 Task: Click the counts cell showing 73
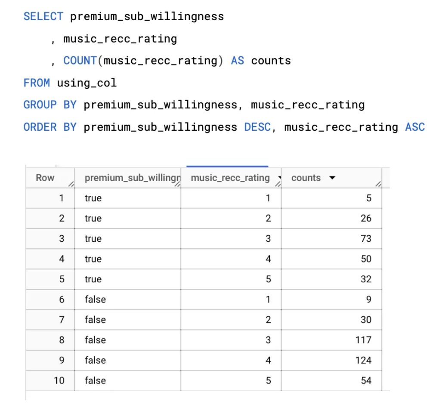click(365, 239)
